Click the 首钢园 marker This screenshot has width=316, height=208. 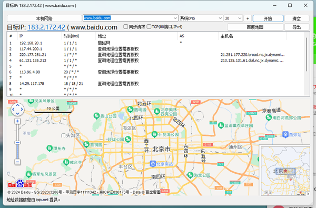tap(86, 144)
